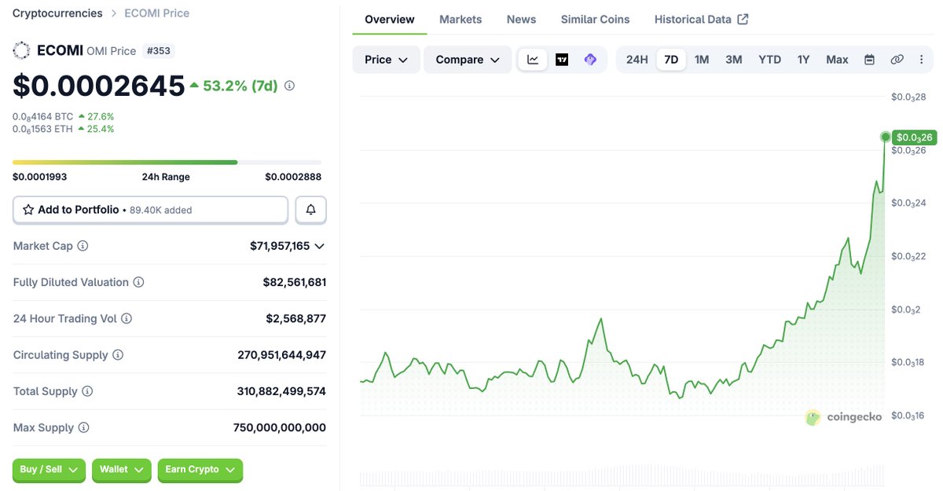
Task: Show 24 Hour Trading Vol info icon
Action: 127,319
